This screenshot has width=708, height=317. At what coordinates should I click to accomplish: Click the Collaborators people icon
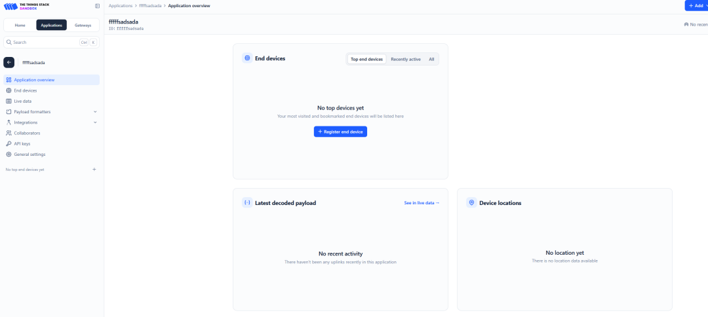pyautogui.click(x=9, y=133)
